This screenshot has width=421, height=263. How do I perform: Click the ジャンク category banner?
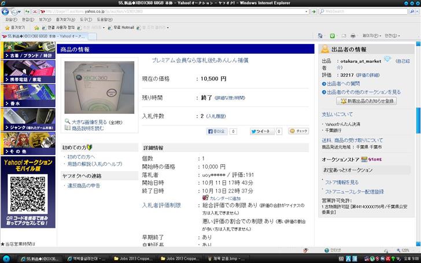(28, 120)
